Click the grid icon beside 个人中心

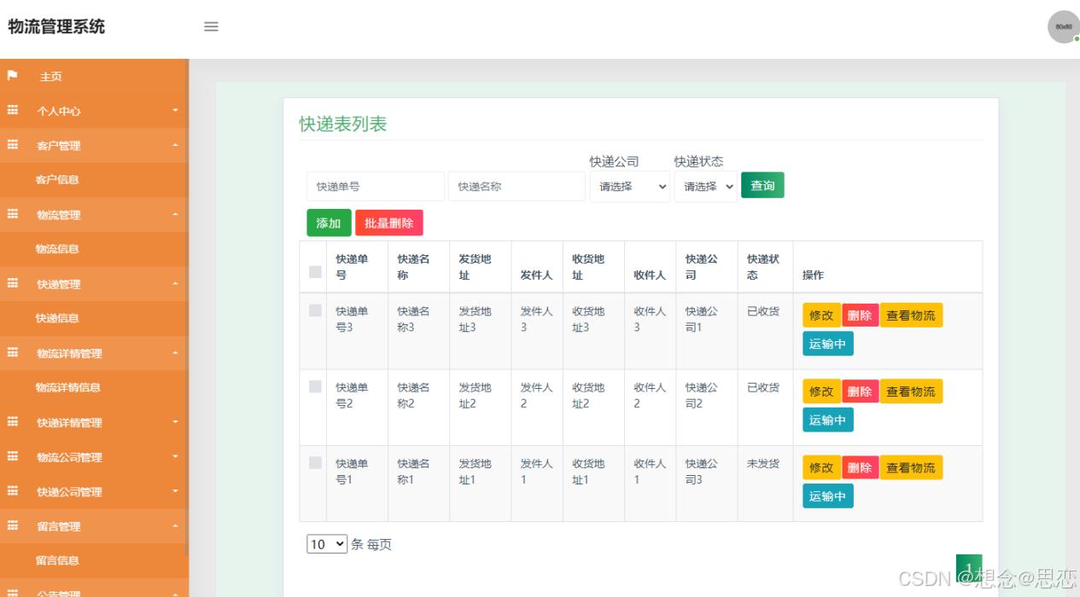click(13, 110)
